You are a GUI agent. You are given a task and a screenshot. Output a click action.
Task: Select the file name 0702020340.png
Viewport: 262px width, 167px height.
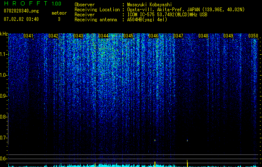21,11
